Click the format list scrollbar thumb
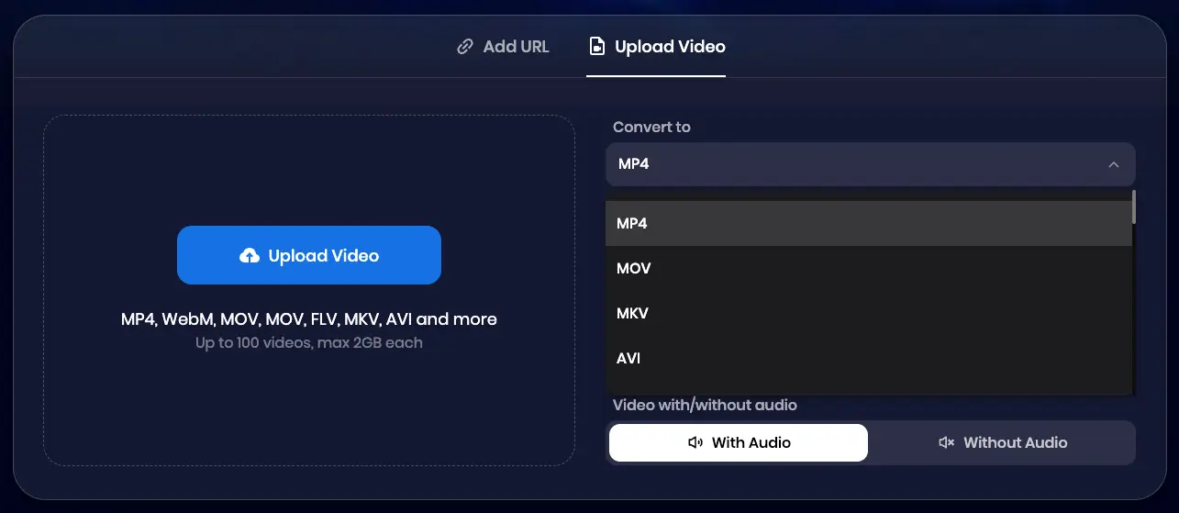 (1134, 206)
